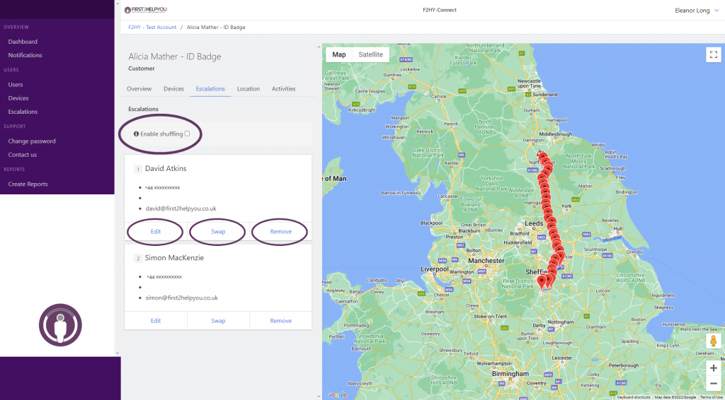This screenshot has width=725, height=400.
Task: Click the Birmingham label on map
Action: (510, 373)
